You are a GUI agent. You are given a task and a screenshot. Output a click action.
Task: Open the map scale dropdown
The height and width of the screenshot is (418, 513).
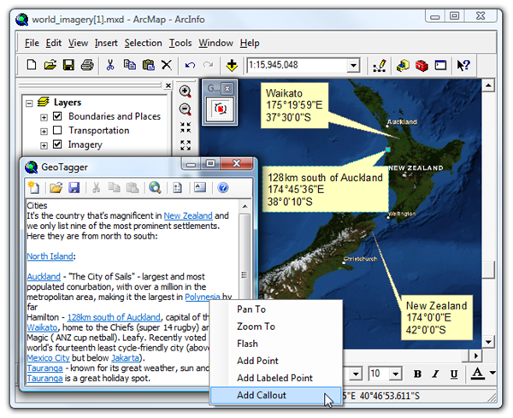click(x=353, y=65)
